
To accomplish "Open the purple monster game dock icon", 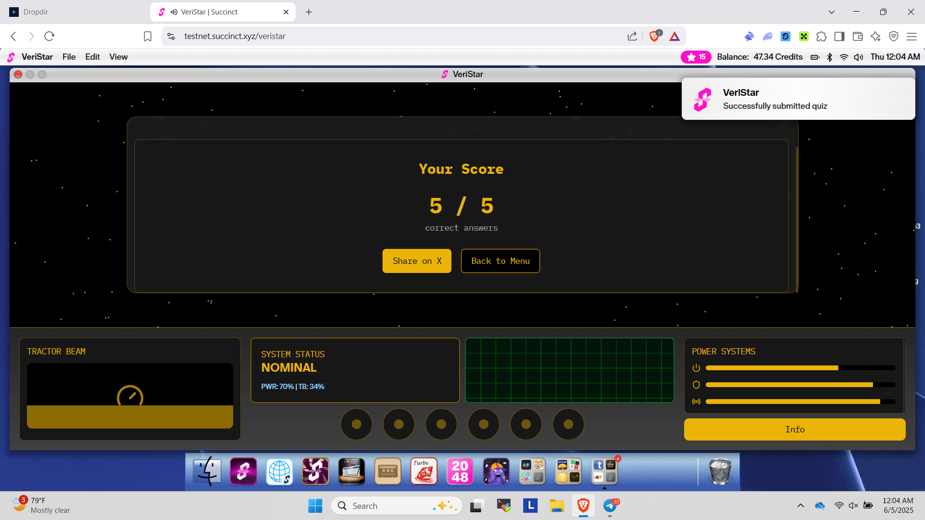I will coord(496,471).
